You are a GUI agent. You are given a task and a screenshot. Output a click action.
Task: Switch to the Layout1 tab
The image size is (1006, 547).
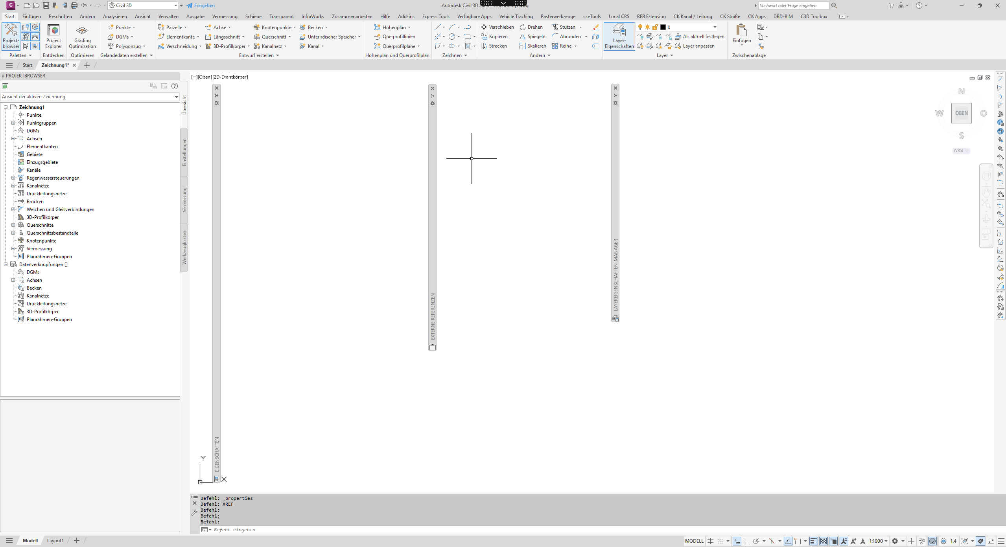pyautogui.click(x=55, y=541)
